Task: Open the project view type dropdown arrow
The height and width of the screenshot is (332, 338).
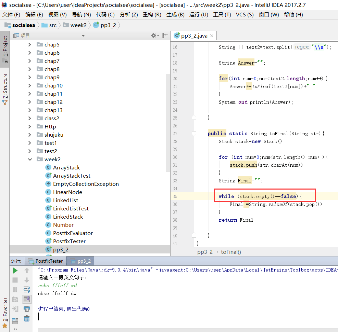Action: pos(83,36)
